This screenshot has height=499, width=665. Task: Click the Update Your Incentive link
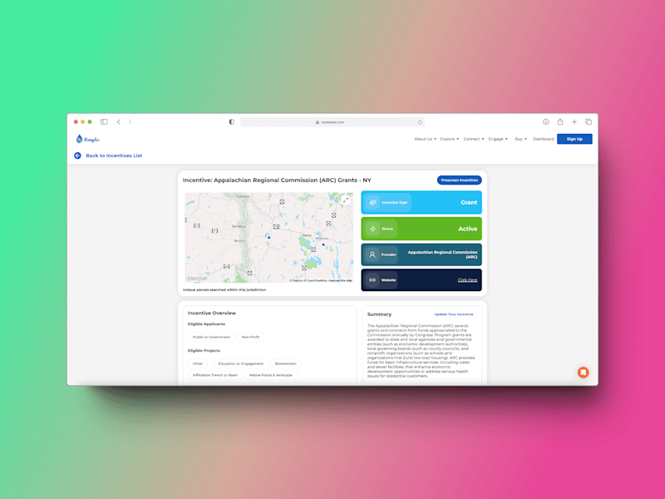[x=454, y=314]
